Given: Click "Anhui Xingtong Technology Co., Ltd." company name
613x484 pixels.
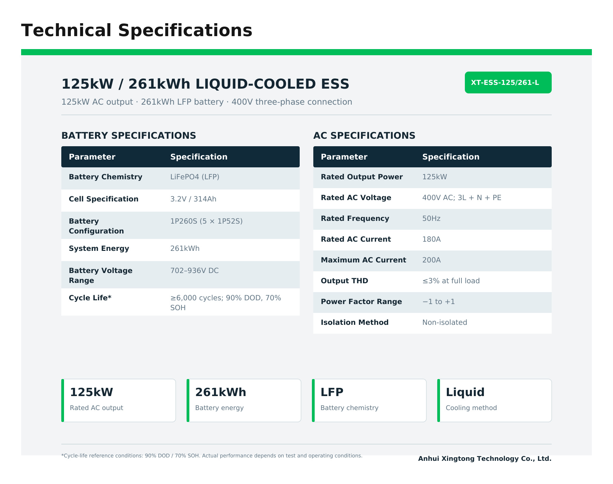Looking at the screenshot, I should pos(485,459).
